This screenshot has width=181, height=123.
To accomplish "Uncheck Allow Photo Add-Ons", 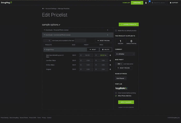I will (116, 96).
